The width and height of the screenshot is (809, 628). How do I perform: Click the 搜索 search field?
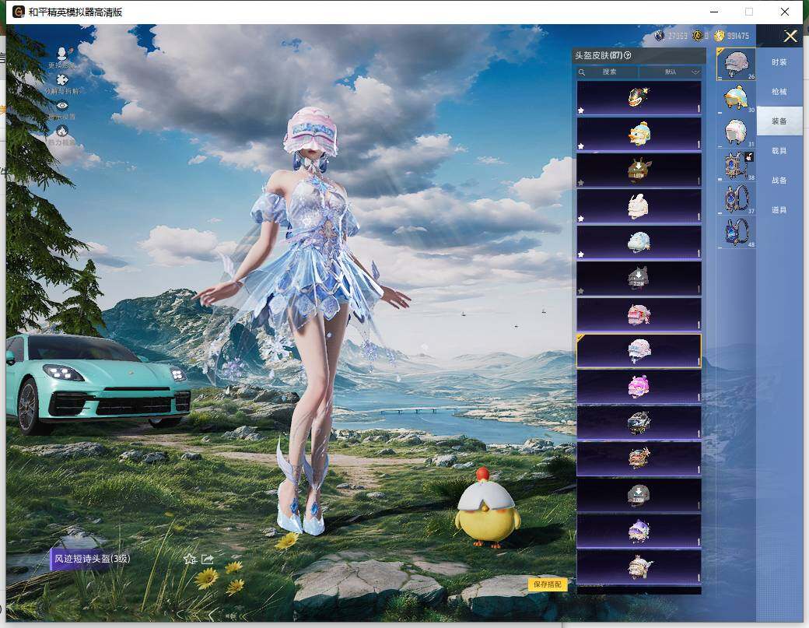point(608,72)
